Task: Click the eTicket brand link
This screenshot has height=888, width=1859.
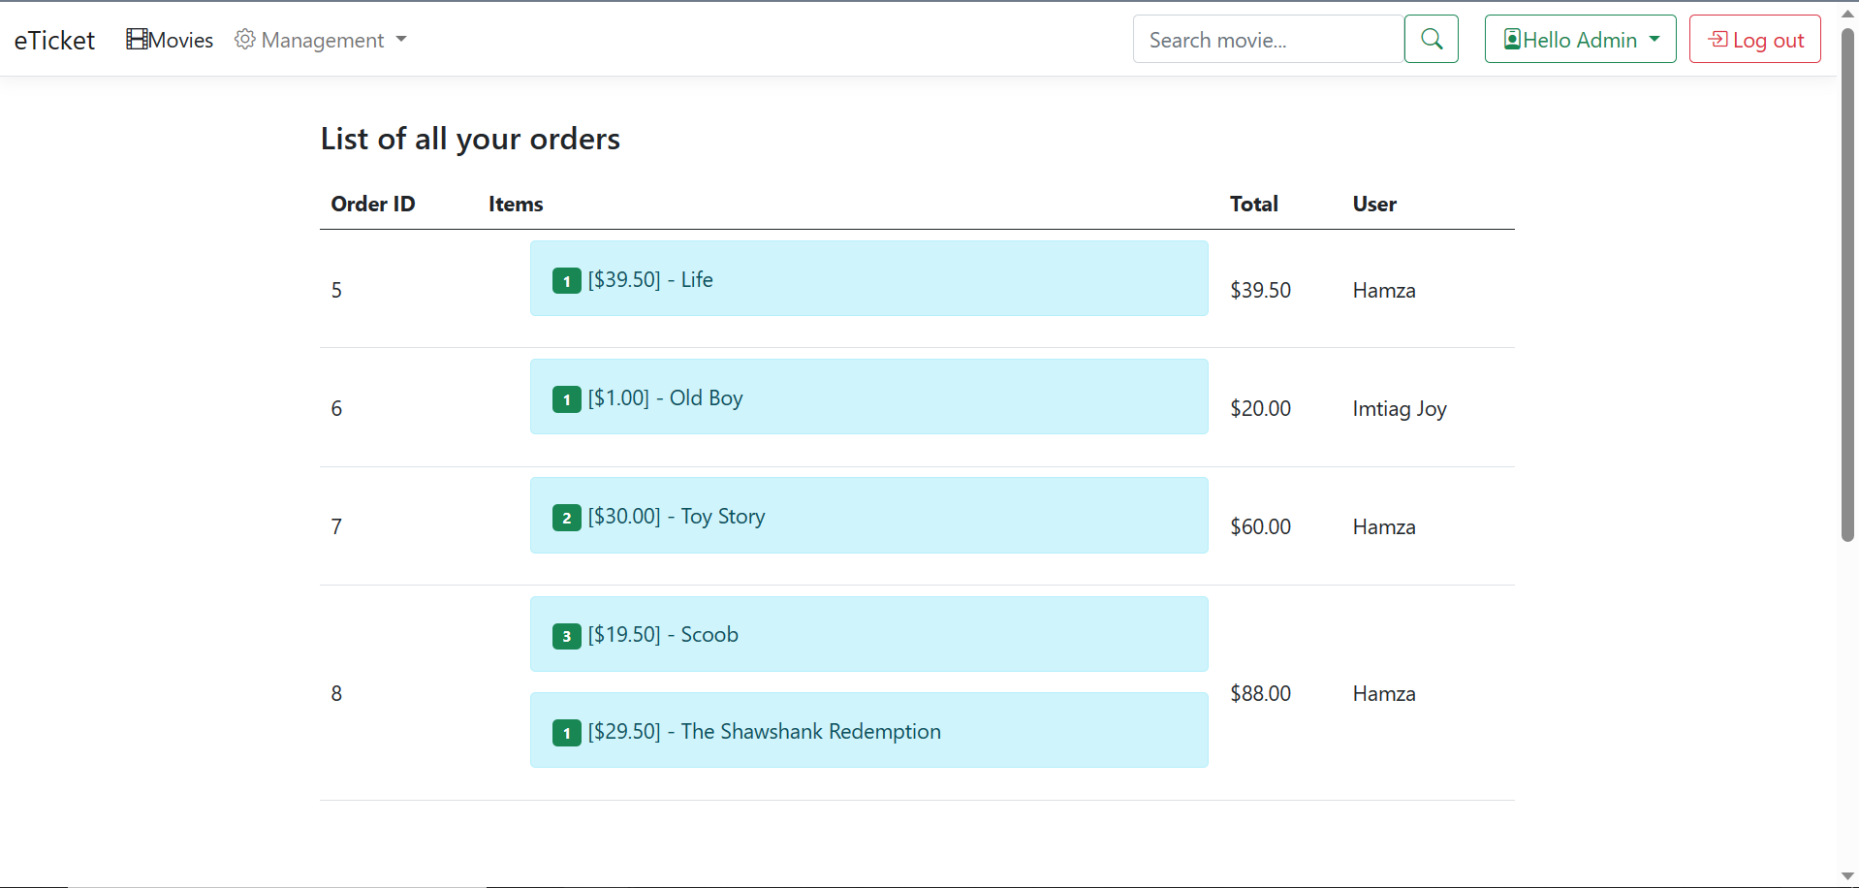Action: tap(54, 40)
